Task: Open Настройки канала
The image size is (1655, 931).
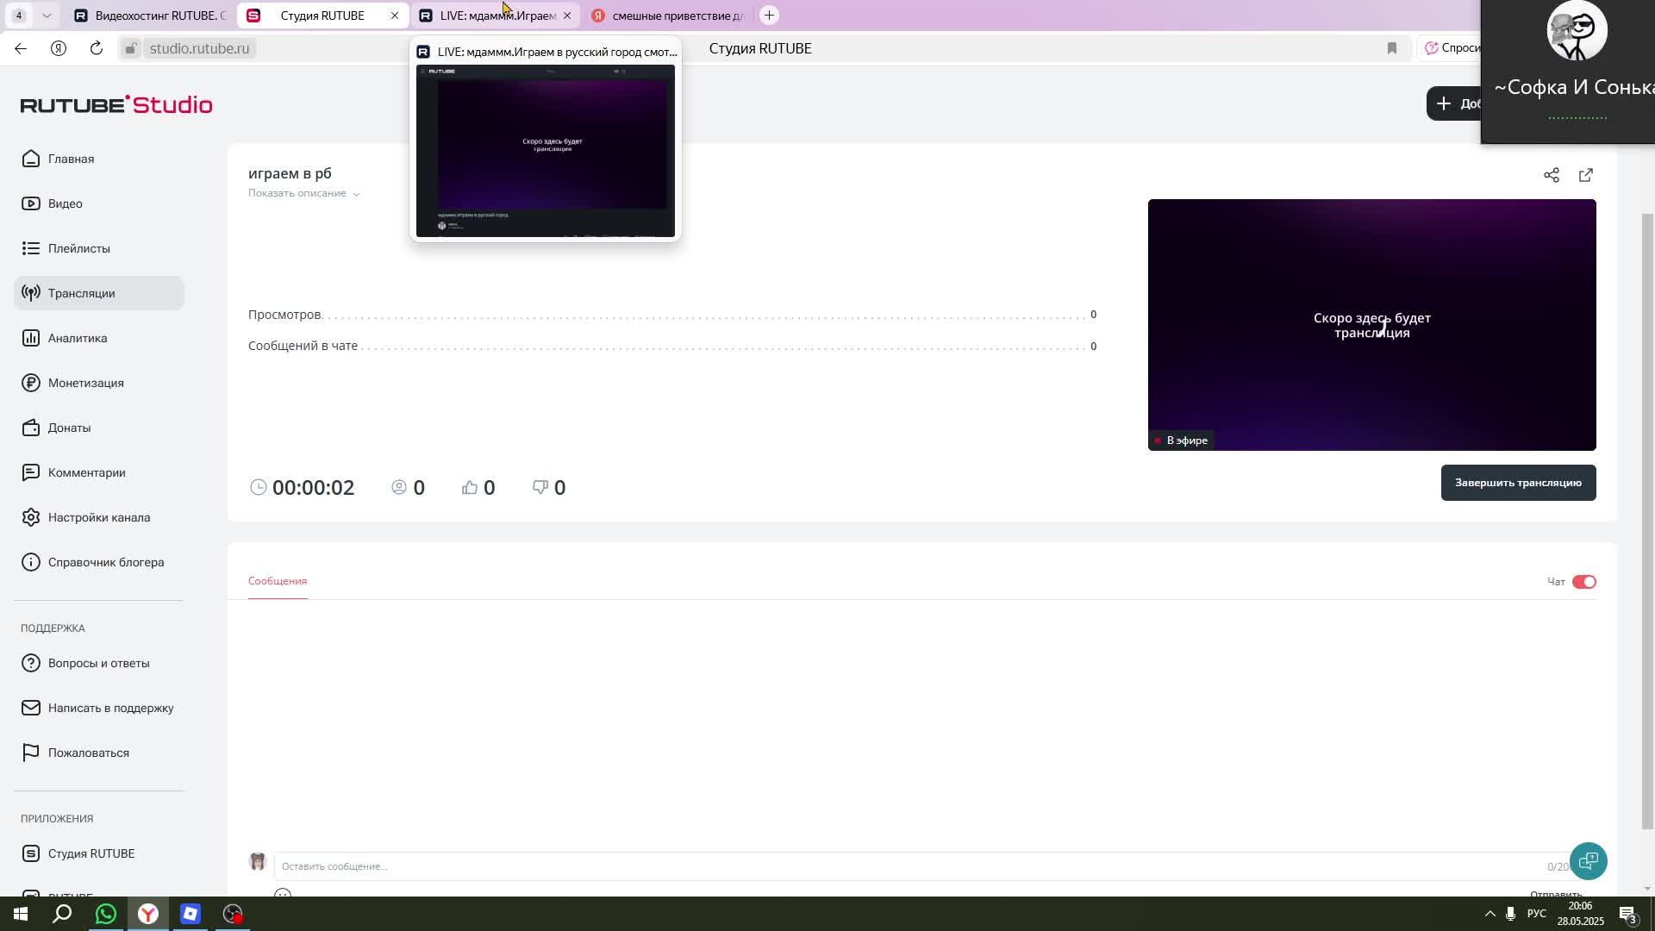Action: pyautogui.click(x=99, y=517)
